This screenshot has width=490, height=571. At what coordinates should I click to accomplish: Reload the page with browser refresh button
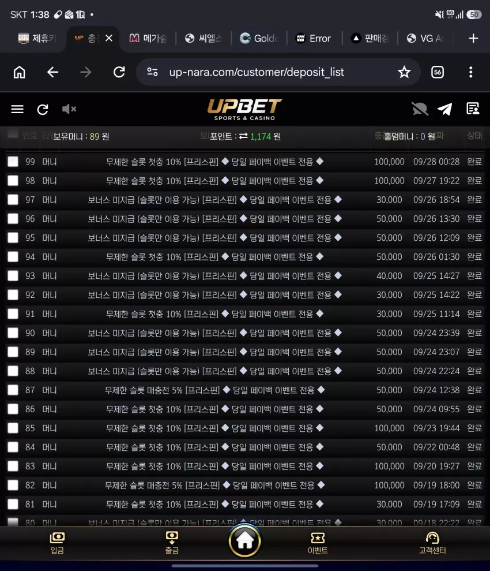coord(119,72)
